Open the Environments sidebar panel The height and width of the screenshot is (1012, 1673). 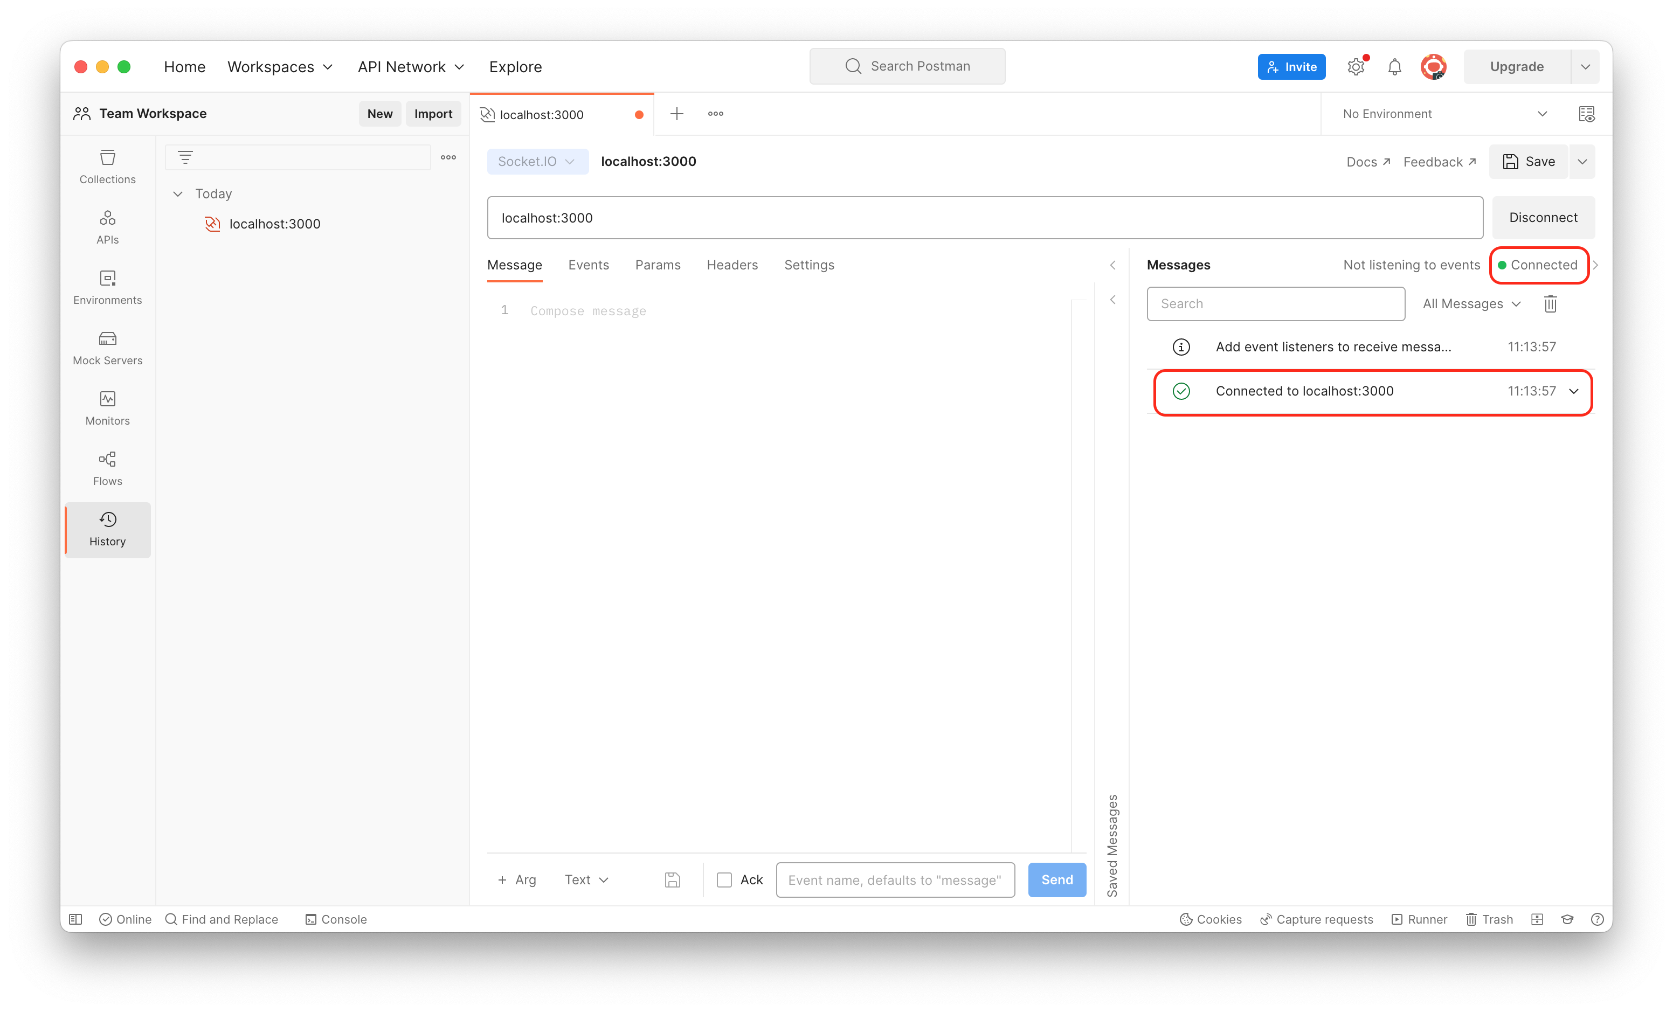point(107,287)
